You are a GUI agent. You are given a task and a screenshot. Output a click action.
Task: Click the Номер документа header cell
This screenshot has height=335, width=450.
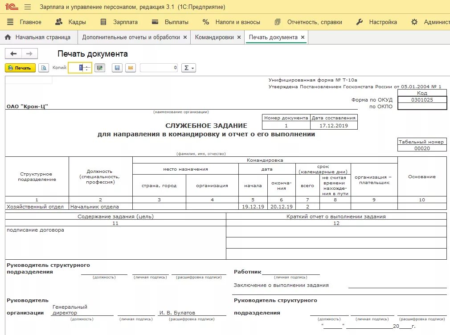point(286,118)
